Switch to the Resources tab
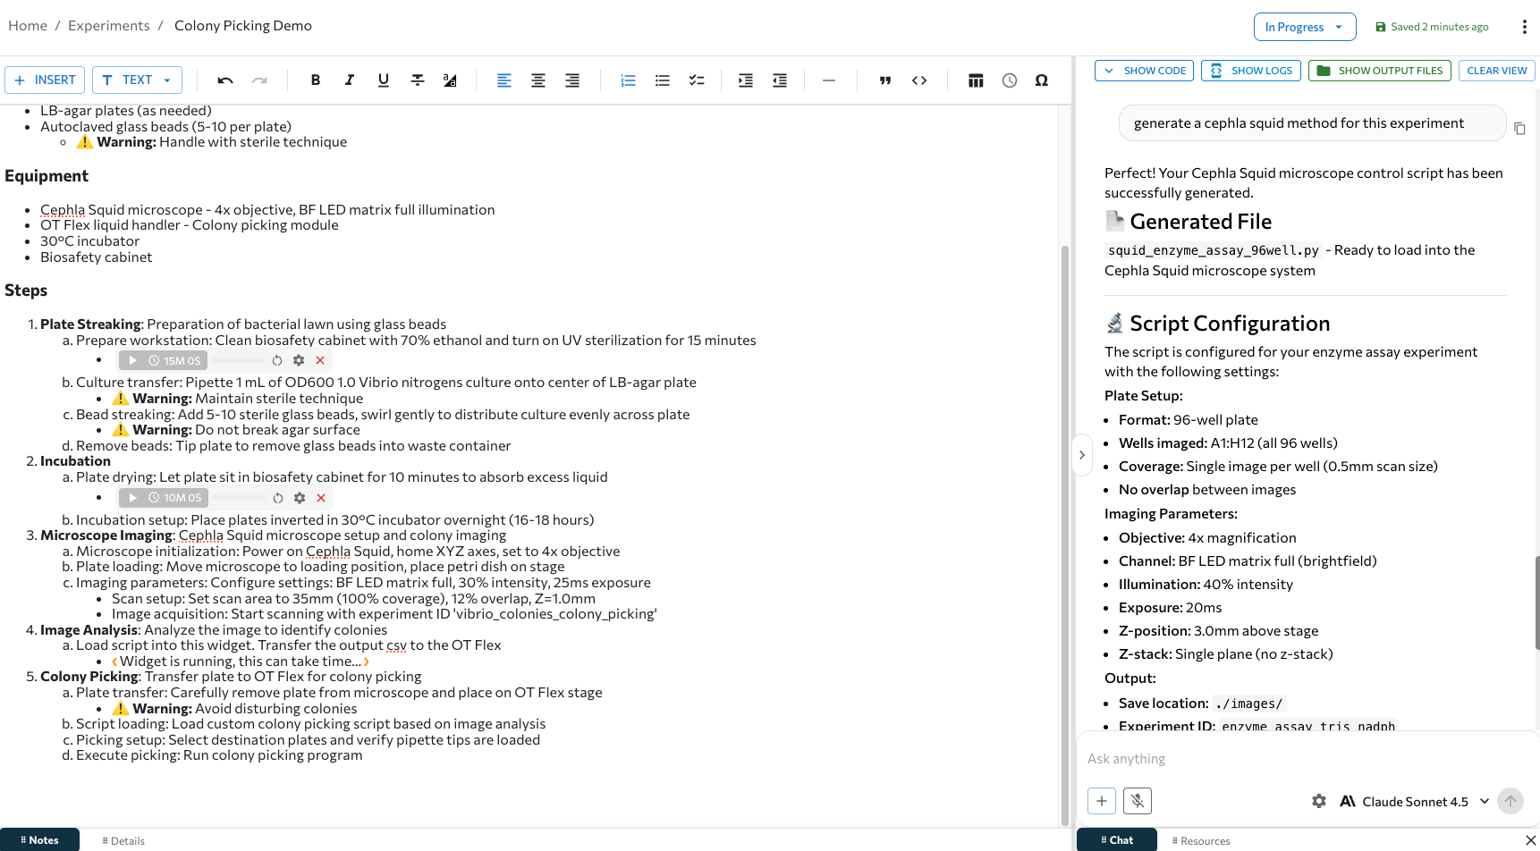Viewport: 1540px width, 851px height. 1201,840
